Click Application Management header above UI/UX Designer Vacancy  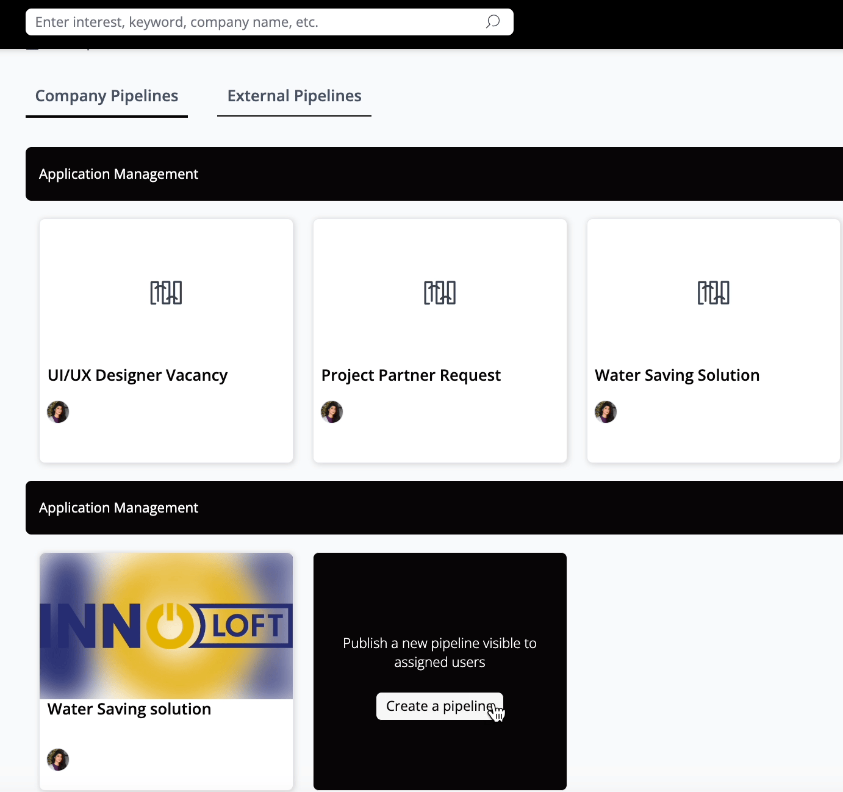pyautogui.click(x=118, y=174)
